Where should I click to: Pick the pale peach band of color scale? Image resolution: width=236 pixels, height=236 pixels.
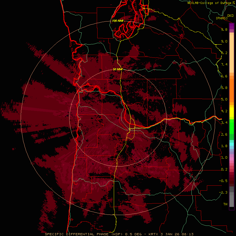coord(232,54)
